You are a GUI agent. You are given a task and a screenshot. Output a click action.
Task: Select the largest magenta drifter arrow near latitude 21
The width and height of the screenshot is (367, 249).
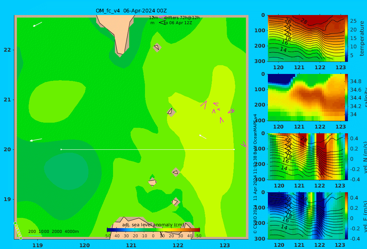(204, 105)
